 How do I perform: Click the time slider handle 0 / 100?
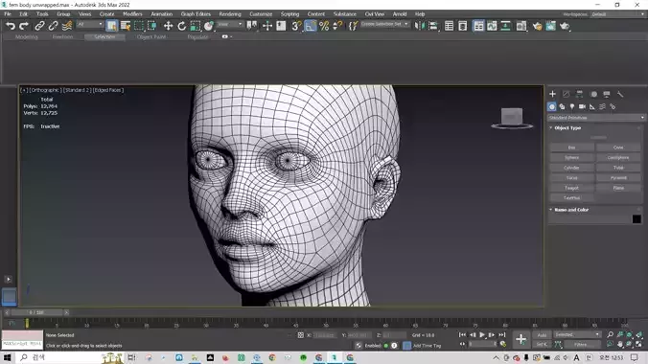tap(36, 313)
